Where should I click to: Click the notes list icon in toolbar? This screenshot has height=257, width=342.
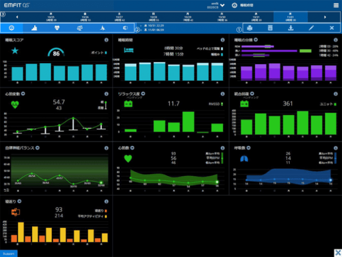pyautogui.click(x=270, y=27)
